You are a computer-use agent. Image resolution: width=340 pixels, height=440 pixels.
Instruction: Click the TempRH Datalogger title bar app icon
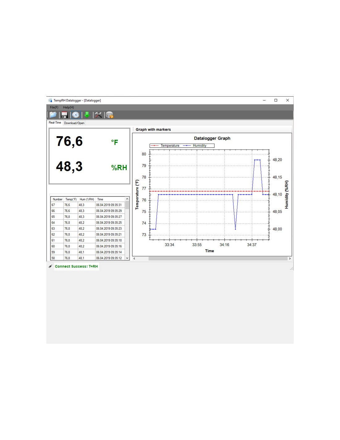point(50,100)
